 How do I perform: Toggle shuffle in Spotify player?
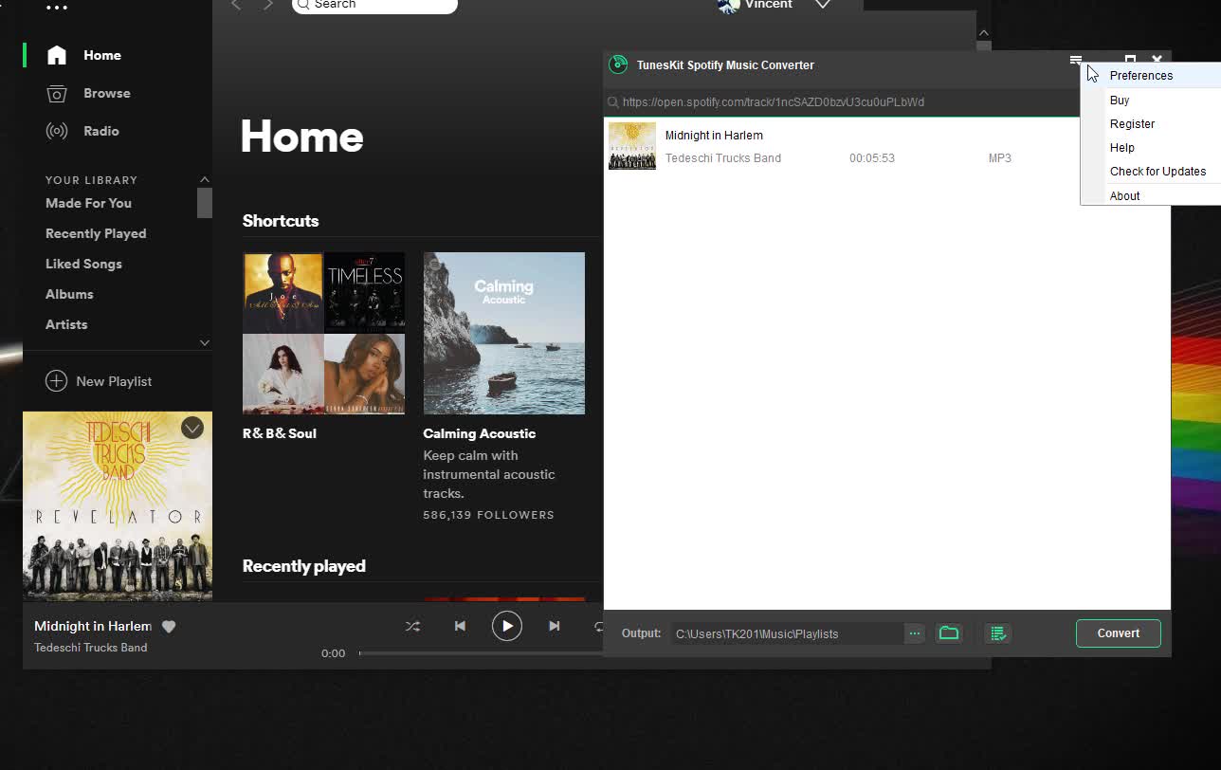tap(412, 626)
